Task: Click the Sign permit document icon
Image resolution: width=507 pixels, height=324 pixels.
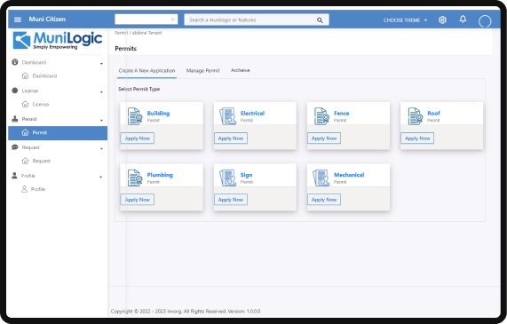Action: (228, 178)
